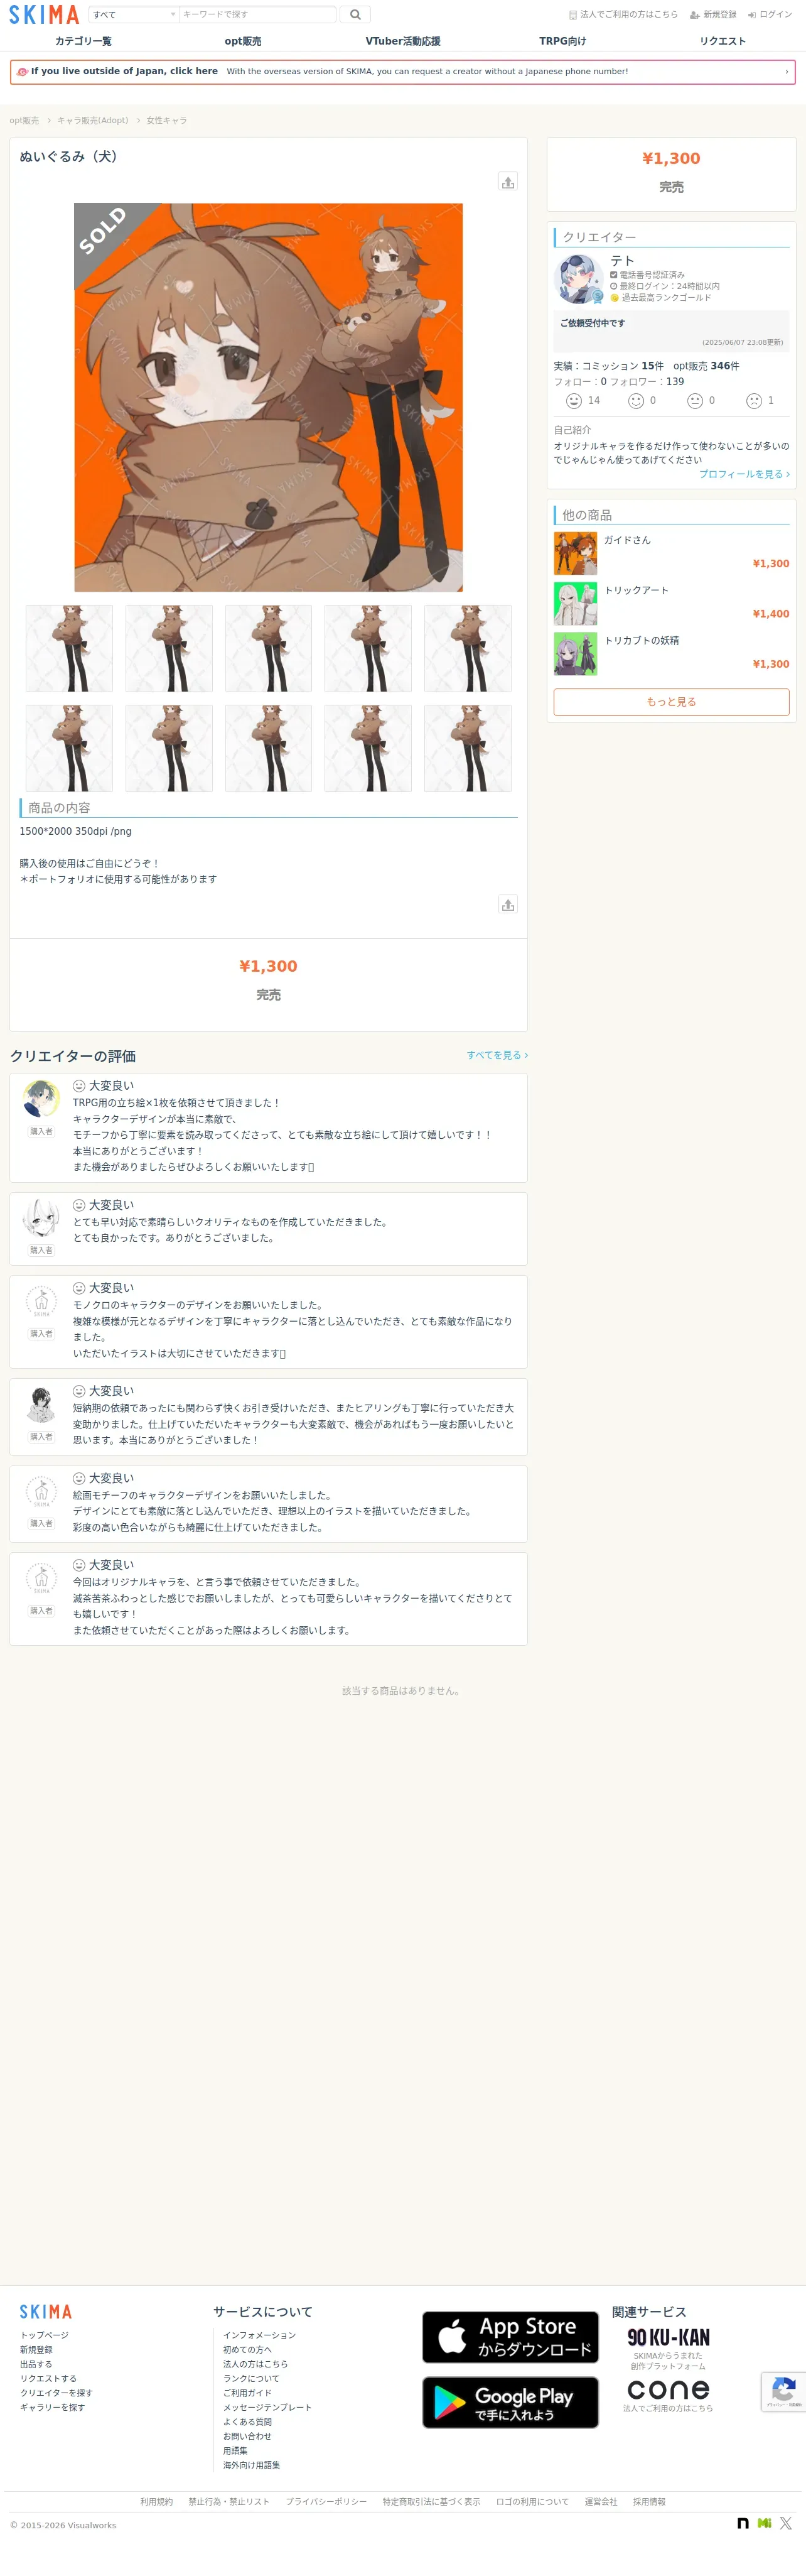Click the share icon below the product description

coord(507,904)
